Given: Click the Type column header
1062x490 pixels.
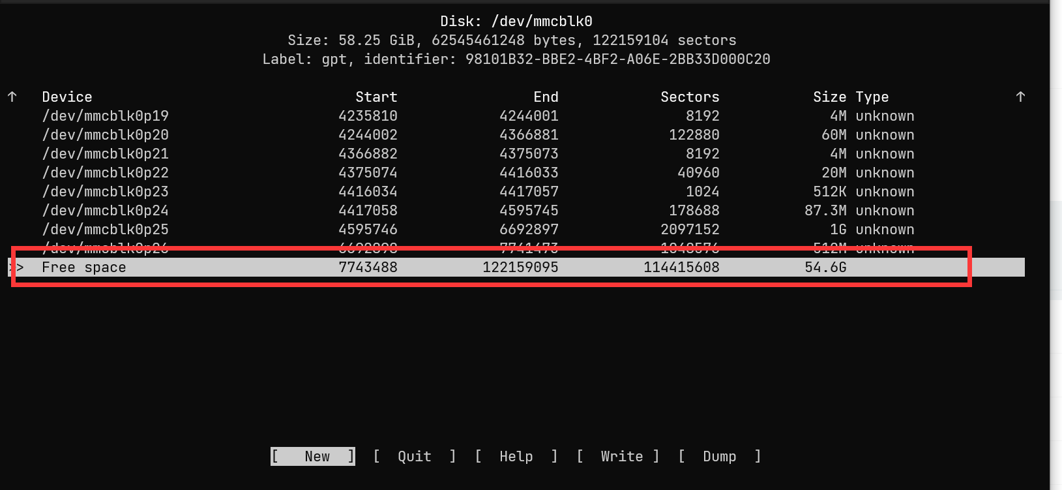Looking at the screenshot, I should click(872, 97).
